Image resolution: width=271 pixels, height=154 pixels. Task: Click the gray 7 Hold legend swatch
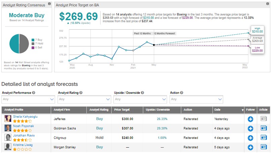pos(33,44)
